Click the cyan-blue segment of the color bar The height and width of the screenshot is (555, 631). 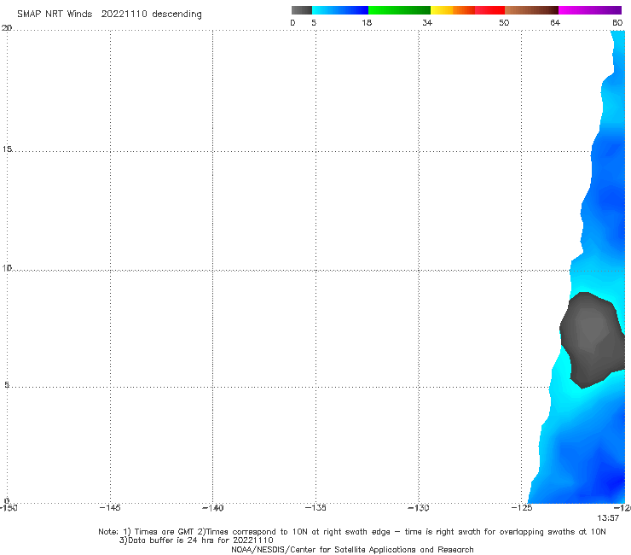(x=340, y=10)
